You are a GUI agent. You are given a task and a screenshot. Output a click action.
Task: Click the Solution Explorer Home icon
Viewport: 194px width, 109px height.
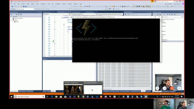158,15
